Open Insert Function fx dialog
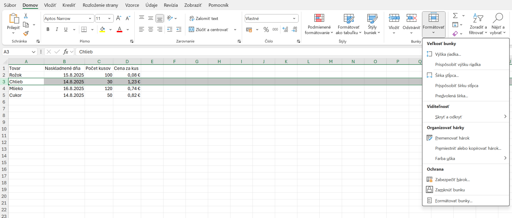This screenshot has width=512, height=218. coord(66,52)
